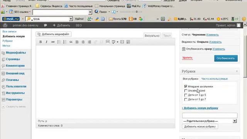Viewport: 247px width, 139px height.
Task: Expand the SEO toolbar search field dropdown
Action: pyautogui.click(x=90, y=12)
